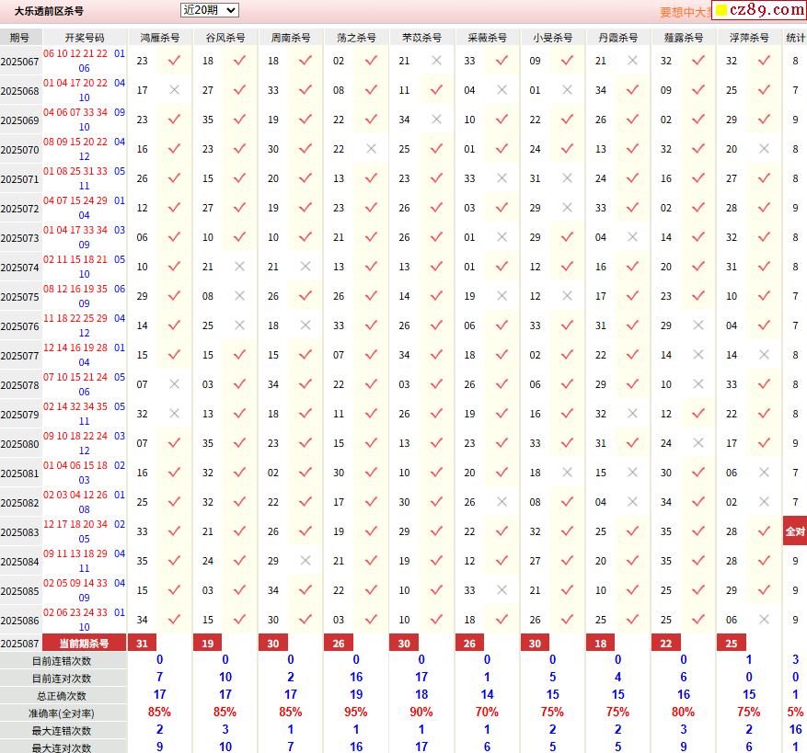Screen dimensions: 807x753
Task: Click the 期号 column header
Action: (19, 38)
